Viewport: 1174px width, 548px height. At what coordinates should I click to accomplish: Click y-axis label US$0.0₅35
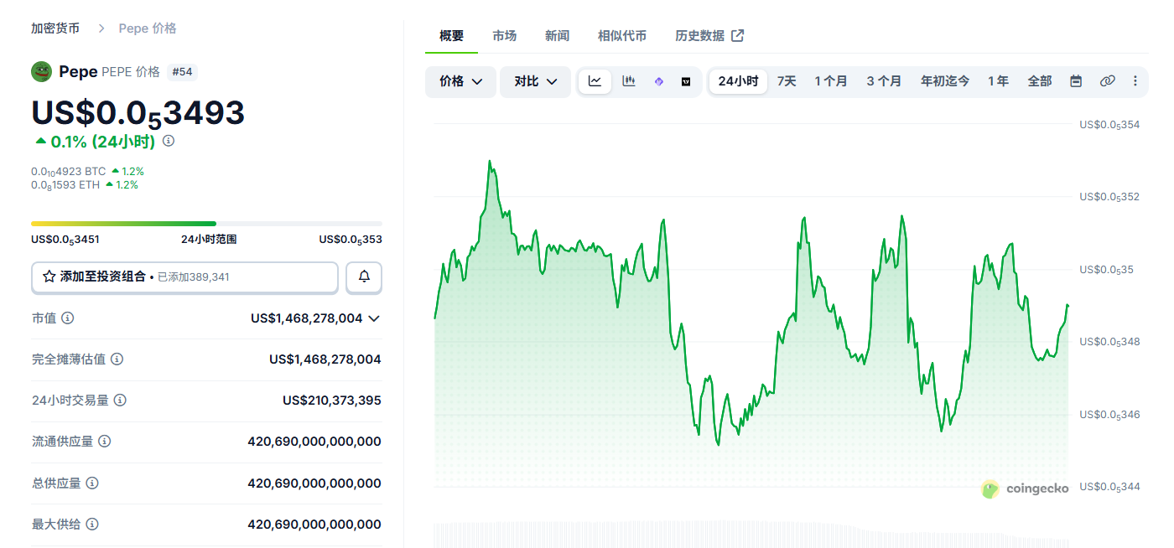1106,270
